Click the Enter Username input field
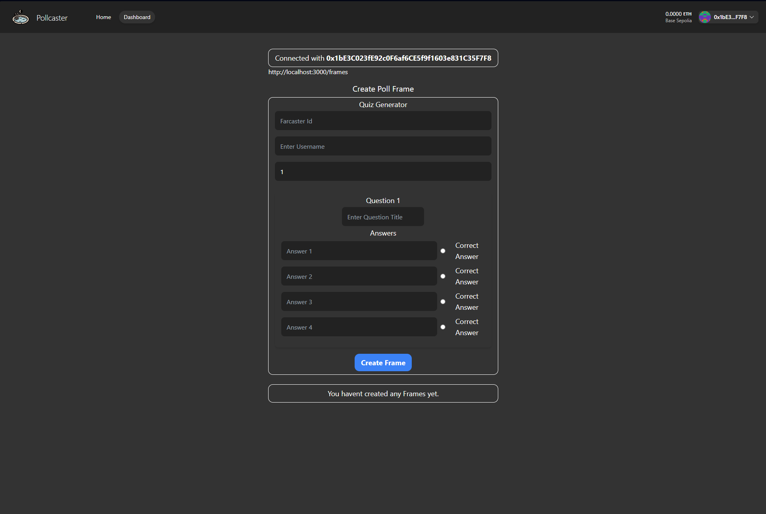This screenshot has width=766, height=514. tap(383, 146)
